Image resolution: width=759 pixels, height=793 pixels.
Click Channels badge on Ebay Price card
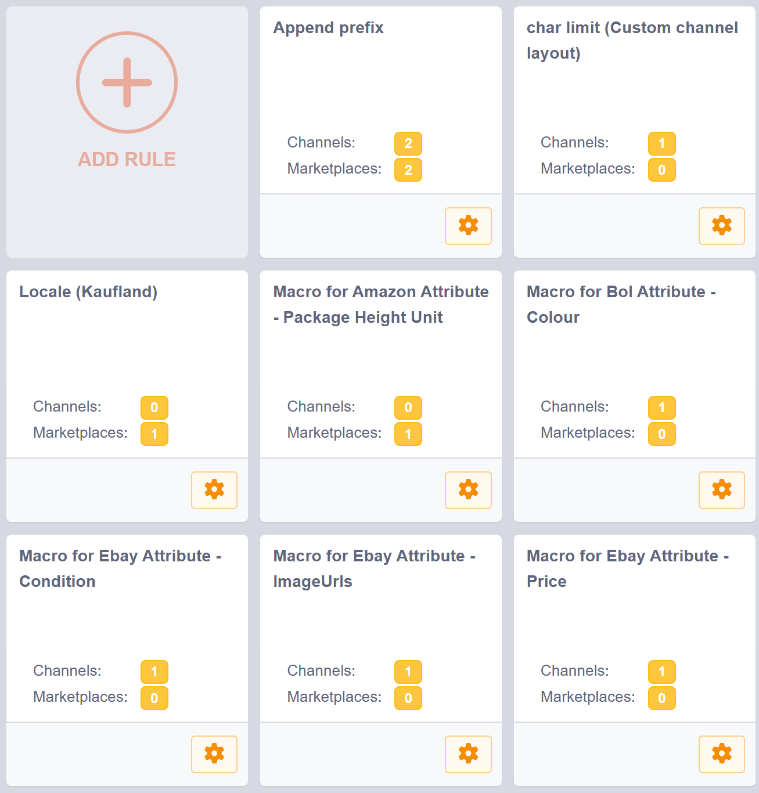(661, 672)
